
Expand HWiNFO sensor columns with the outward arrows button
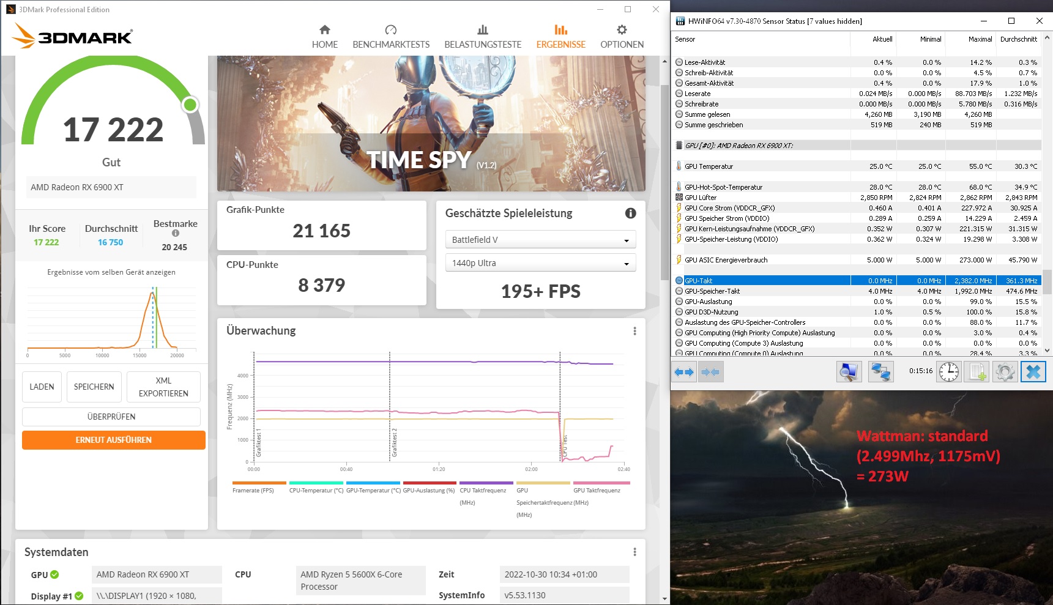coord(683,371)
